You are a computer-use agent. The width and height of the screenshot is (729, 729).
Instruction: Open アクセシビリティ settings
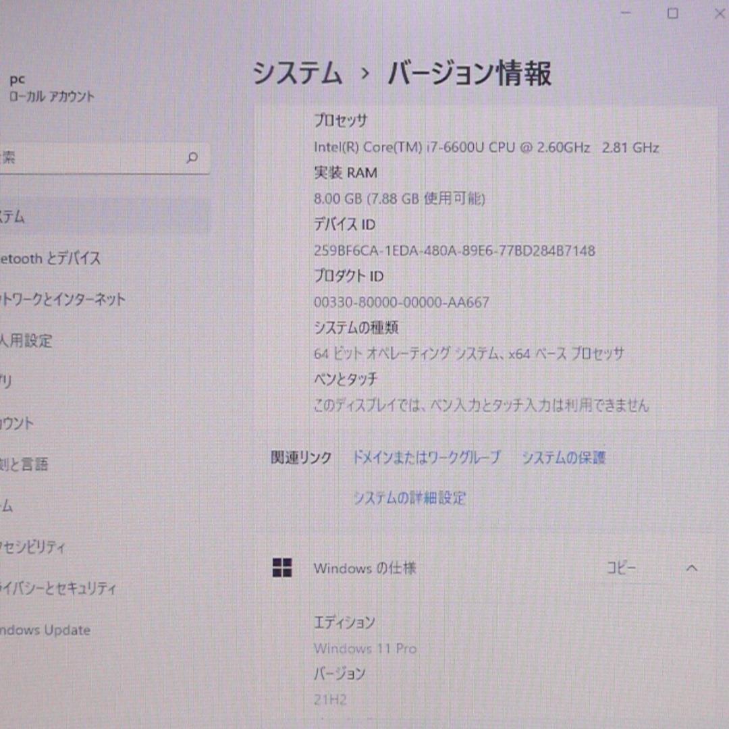[32, 547]
